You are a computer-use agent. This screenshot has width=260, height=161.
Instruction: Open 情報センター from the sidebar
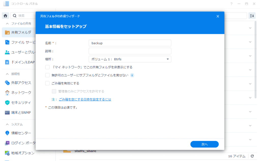21,133
